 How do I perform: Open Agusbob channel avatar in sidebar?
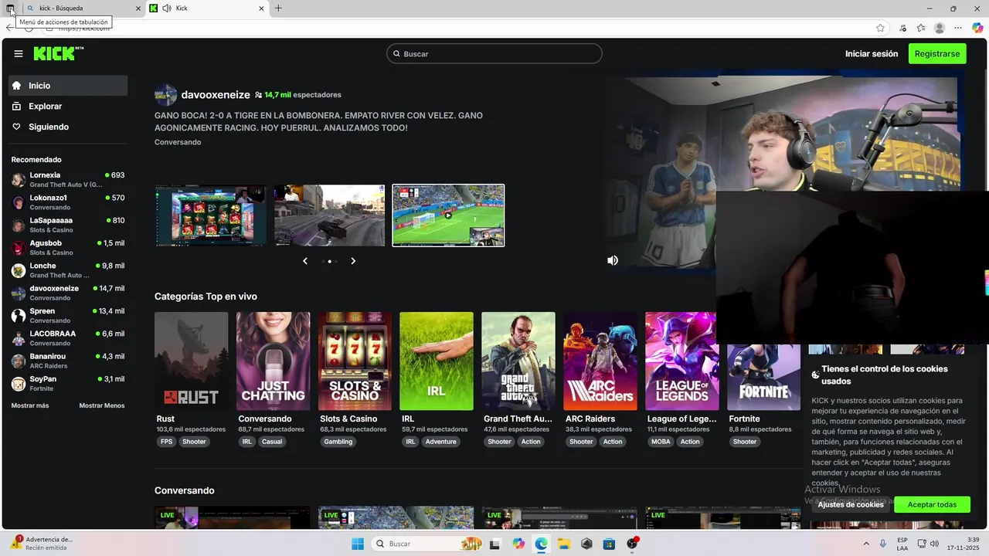point(19,248)
